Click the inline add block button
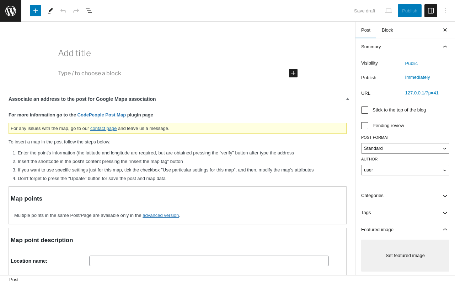This screenshot has height=284, width=455. click(x=293, y=73)
